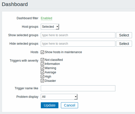Focus the Show selected groups search field
Image resolution: width=135 pixels, height=114 pixels.
pyautogui.click(x=78, y=35)
